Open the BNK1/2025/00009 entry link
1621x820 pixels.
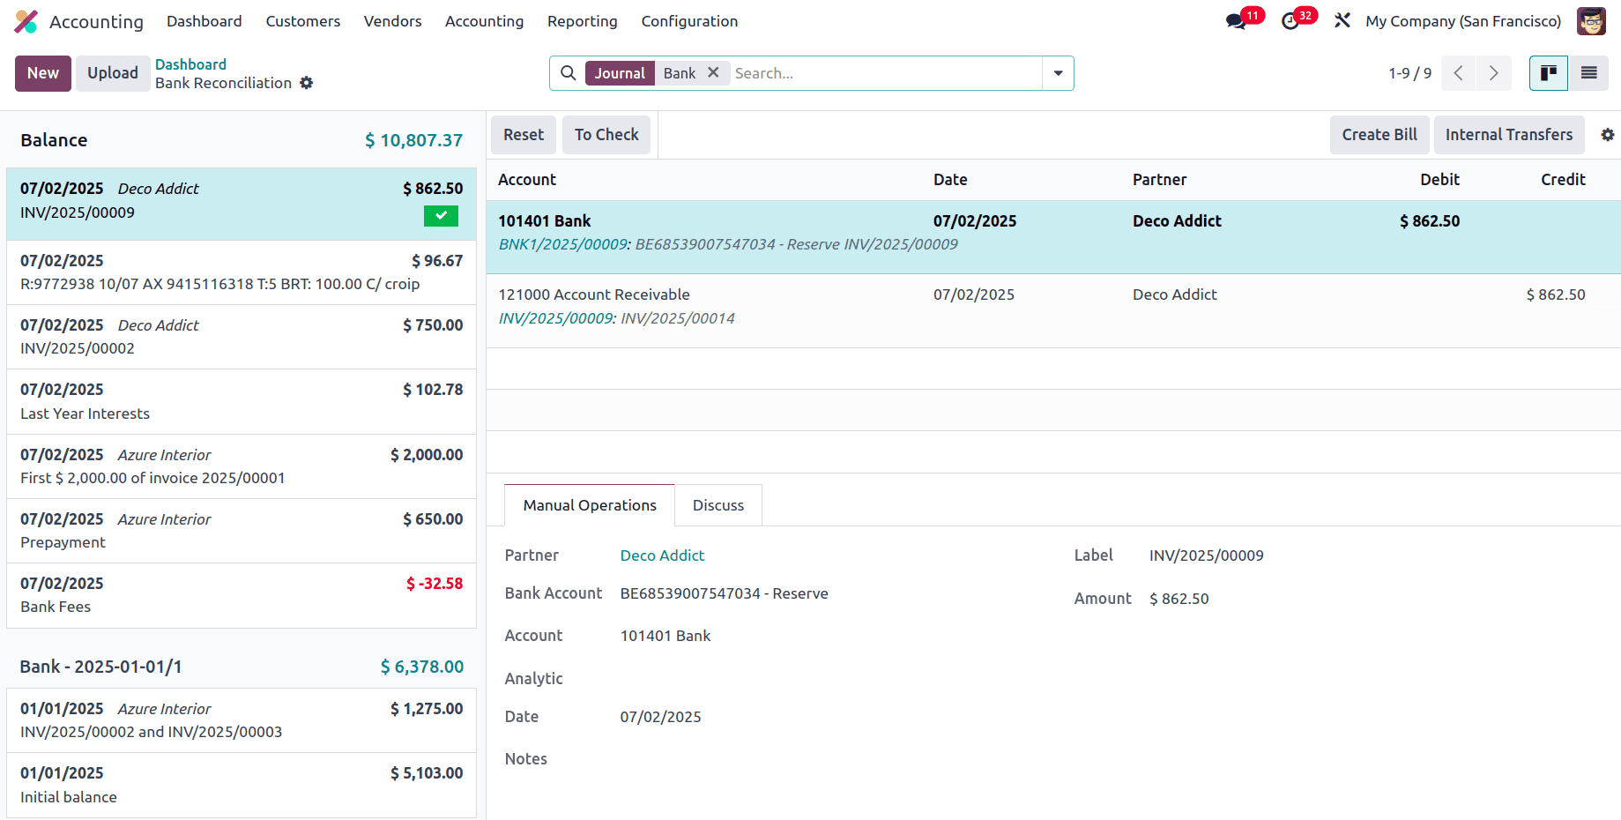[x=563, y=244]
